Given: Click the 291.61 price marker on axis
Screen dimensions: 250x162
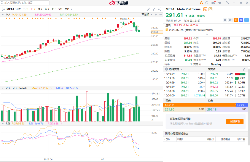Looking at the screenshot, I should tap(157, 32).
